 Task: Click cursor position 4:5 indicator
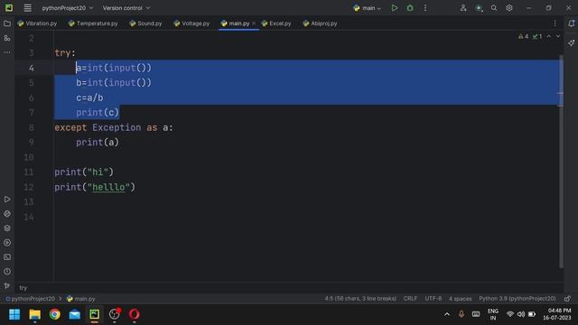click(x=360, y=299)
